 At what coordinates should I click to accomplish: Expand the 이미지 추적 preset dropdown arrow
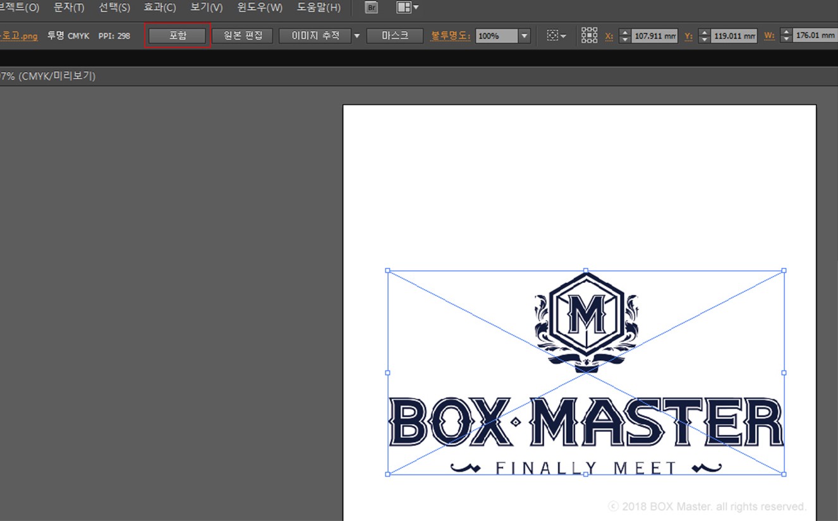(x=356, y=36)
